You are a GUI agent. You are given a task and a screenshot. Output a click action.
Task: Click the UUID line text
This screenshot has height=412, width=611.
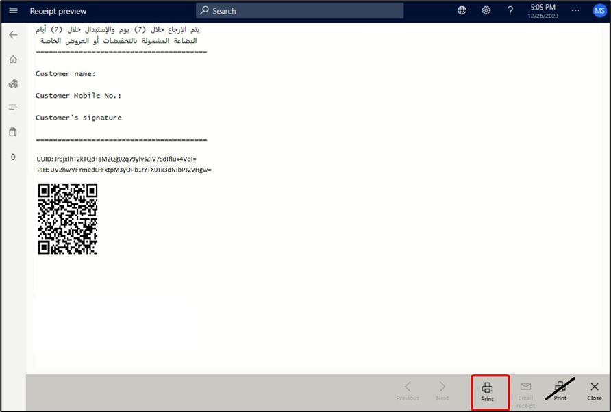pyautogui.click(x=116, y=159)
